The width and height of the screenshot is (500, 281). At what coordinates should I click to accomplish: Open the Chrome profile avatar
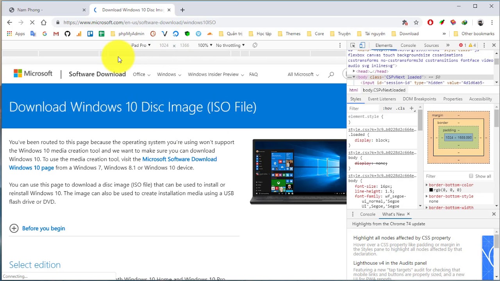(480, 22)
